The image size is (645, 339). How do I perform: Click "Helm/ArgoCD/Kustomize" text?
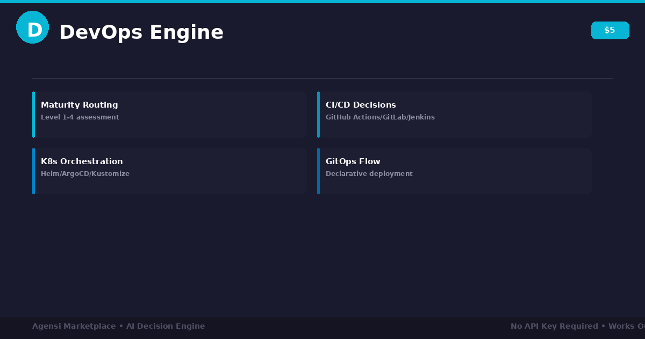click(x=85, y=174)
